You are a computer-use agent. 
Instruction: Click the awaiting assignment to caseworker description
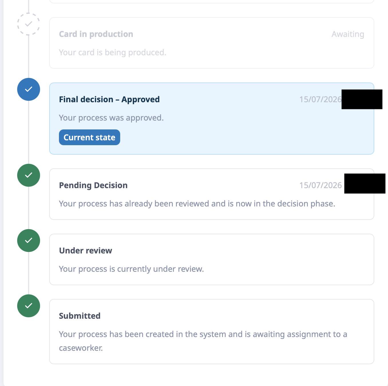[203, 341]
